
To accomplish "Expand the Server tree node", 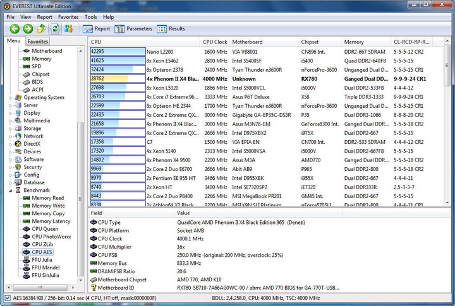I will (11, 105).
